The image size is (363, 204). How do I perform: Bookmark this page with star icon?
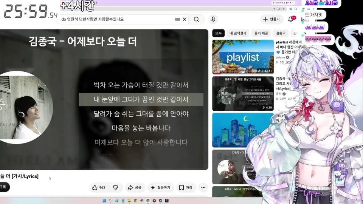pos(284,9)
